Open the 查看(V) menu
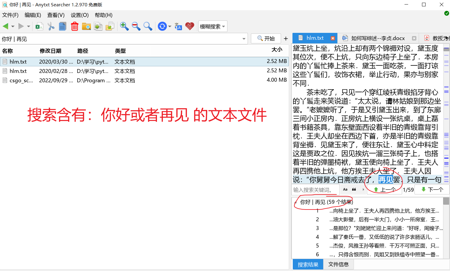This screenshot has width=450, height=271. 56,15
